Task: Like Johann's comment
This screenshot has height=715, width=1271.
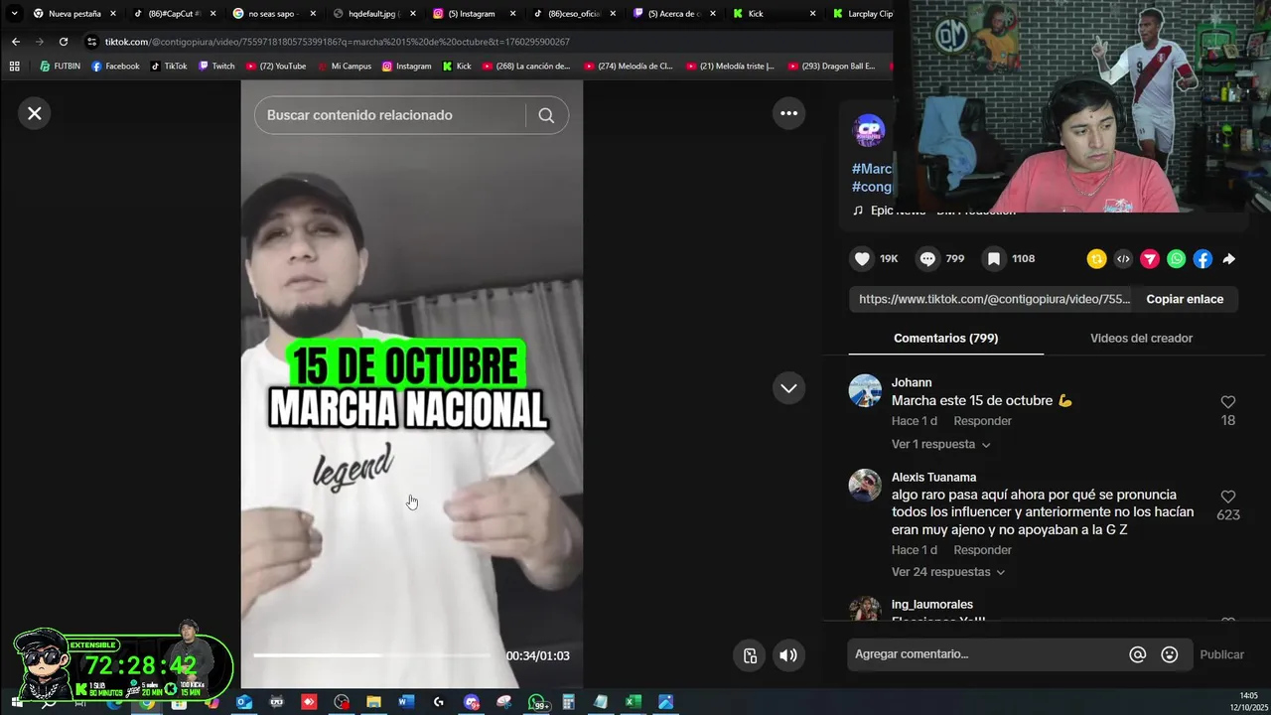Action: pyautogui.click(x=1228, y=402)
